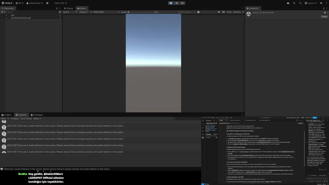Switch to the Animation tab
The width and height of the screenshot is (329, 185).
(37, 115)
